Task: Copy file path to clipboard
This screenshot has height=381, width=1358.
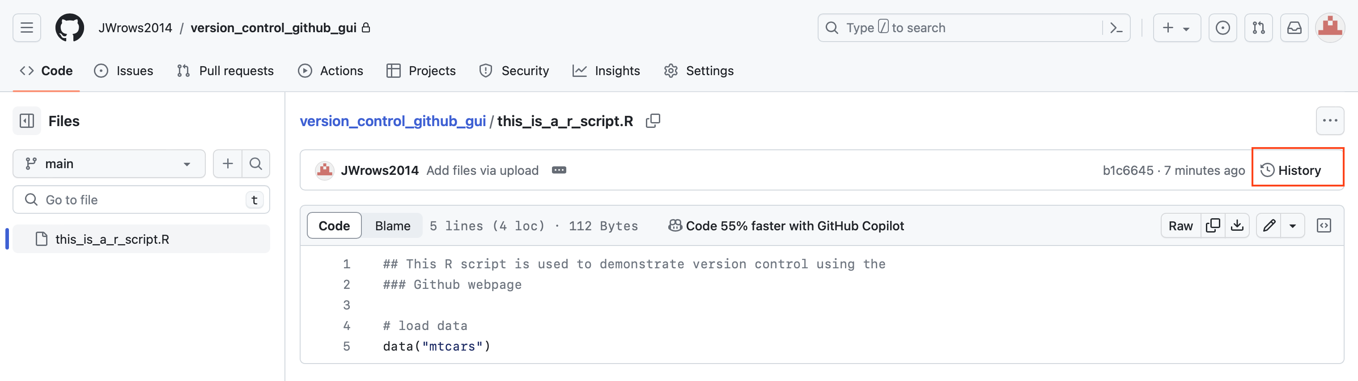Action: click(653, 121)
